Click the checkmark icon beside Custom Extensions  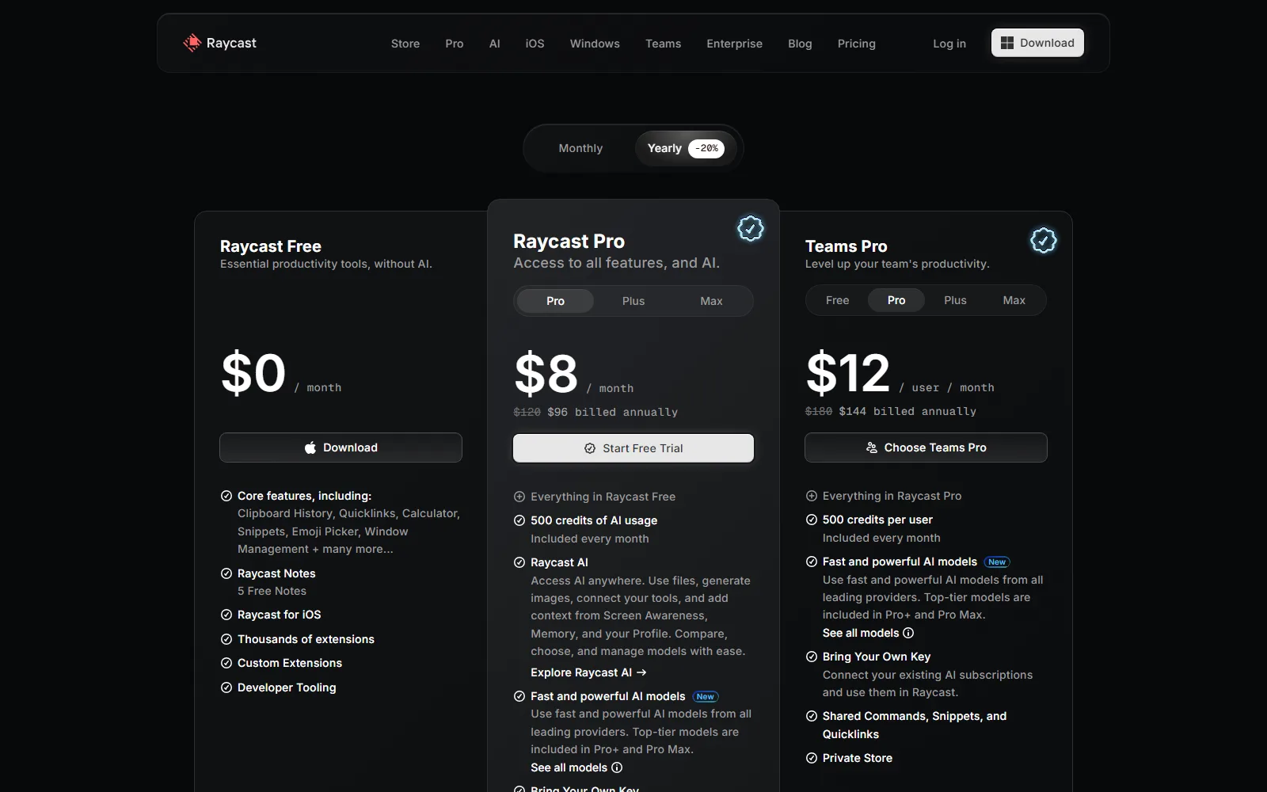[x=226, y=663]
